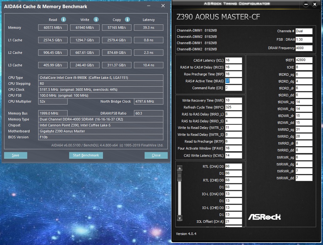Click the Memory Read result 60573 MB/s

53,28
